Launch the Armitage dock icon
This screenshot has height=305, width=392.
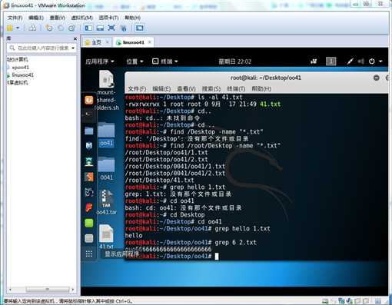(x=89, y=161)
